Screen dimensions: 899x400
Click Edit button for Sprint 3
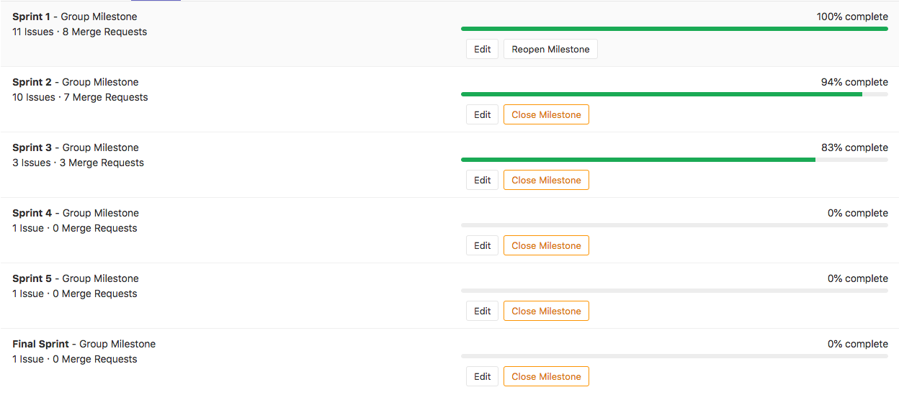pyautogui.click(x=482, y=181)
